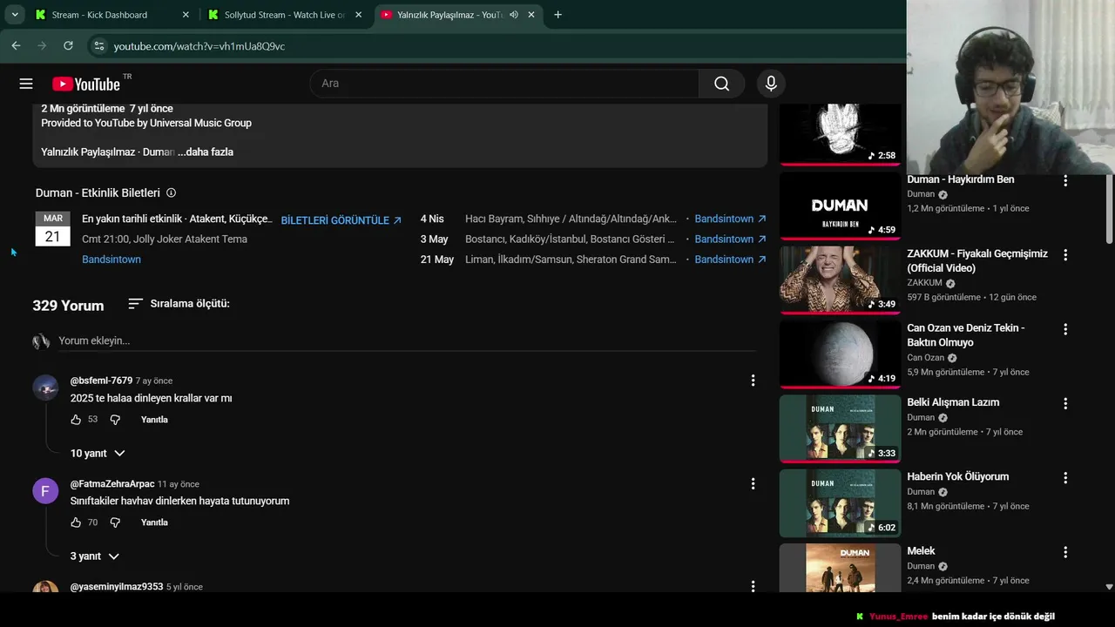Open options menu for @bsfeml-7679 comment

[x=753, y=381]
